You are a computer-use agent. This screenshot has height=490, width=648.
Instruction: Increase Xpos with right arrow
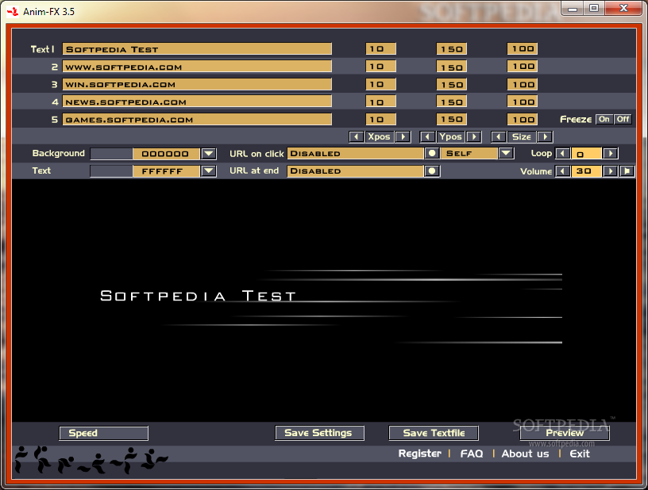tap(403, 137)
